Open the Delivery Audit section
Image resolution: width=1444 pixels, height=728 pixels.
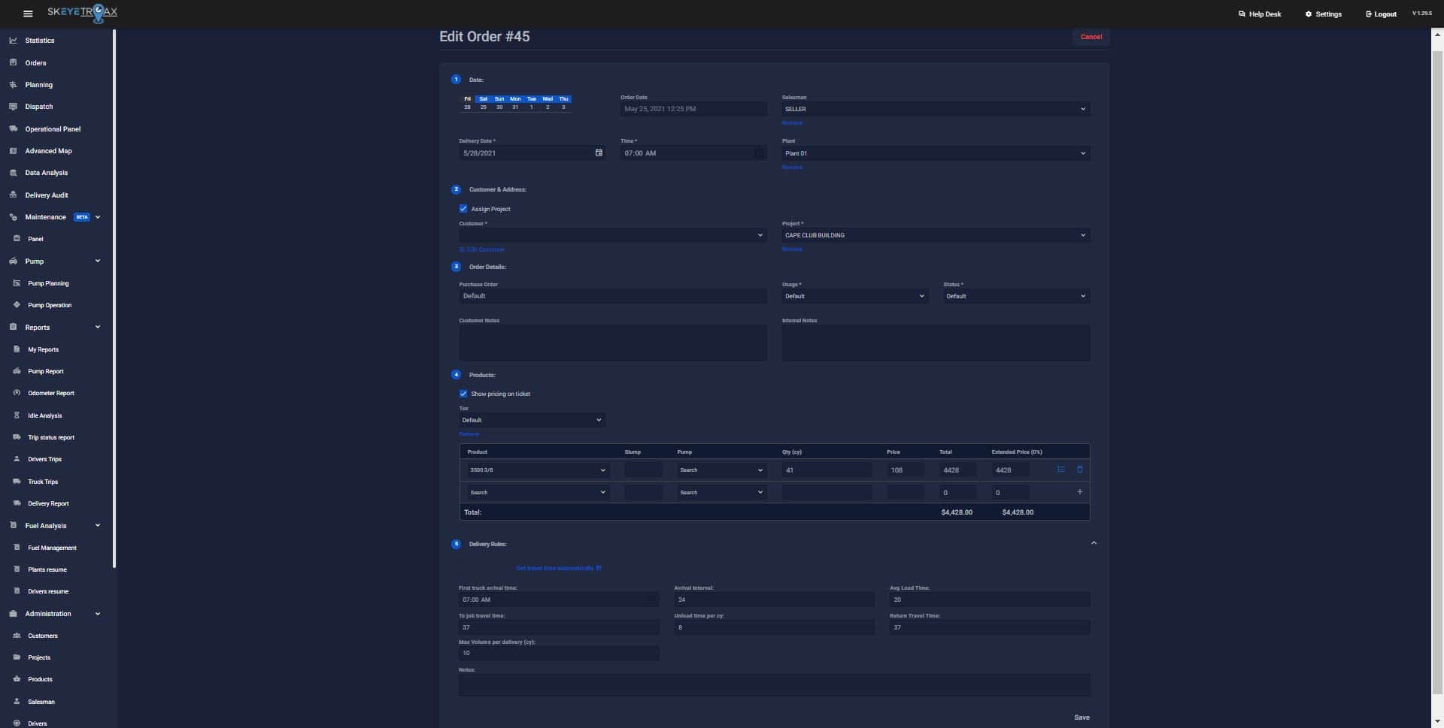pyautogui.click(x=46, y=195)
